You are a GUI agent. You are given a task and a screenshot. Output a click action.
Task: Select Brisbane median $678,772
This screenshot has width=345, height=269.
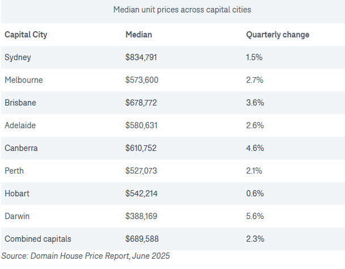(141, 103)
